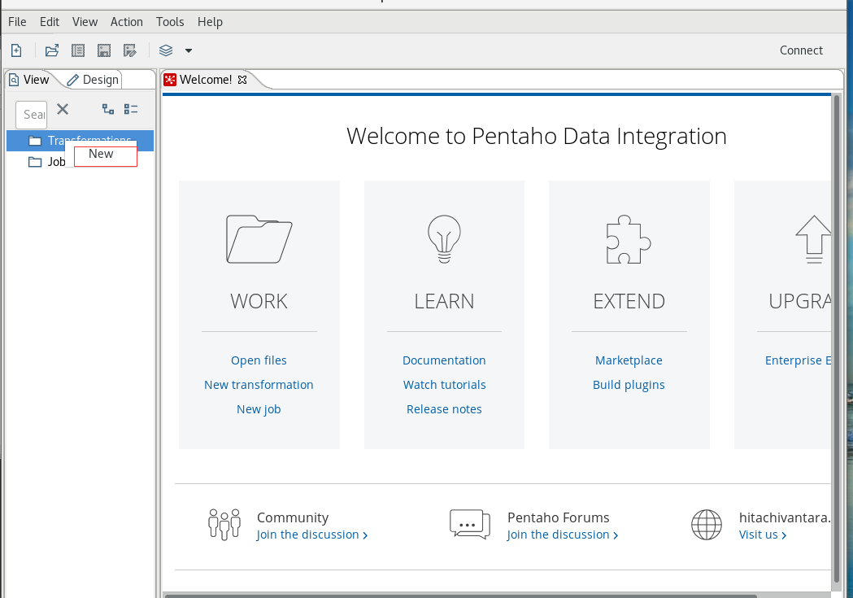Close the Welcome! tab
853x598 pixels.
242,80
